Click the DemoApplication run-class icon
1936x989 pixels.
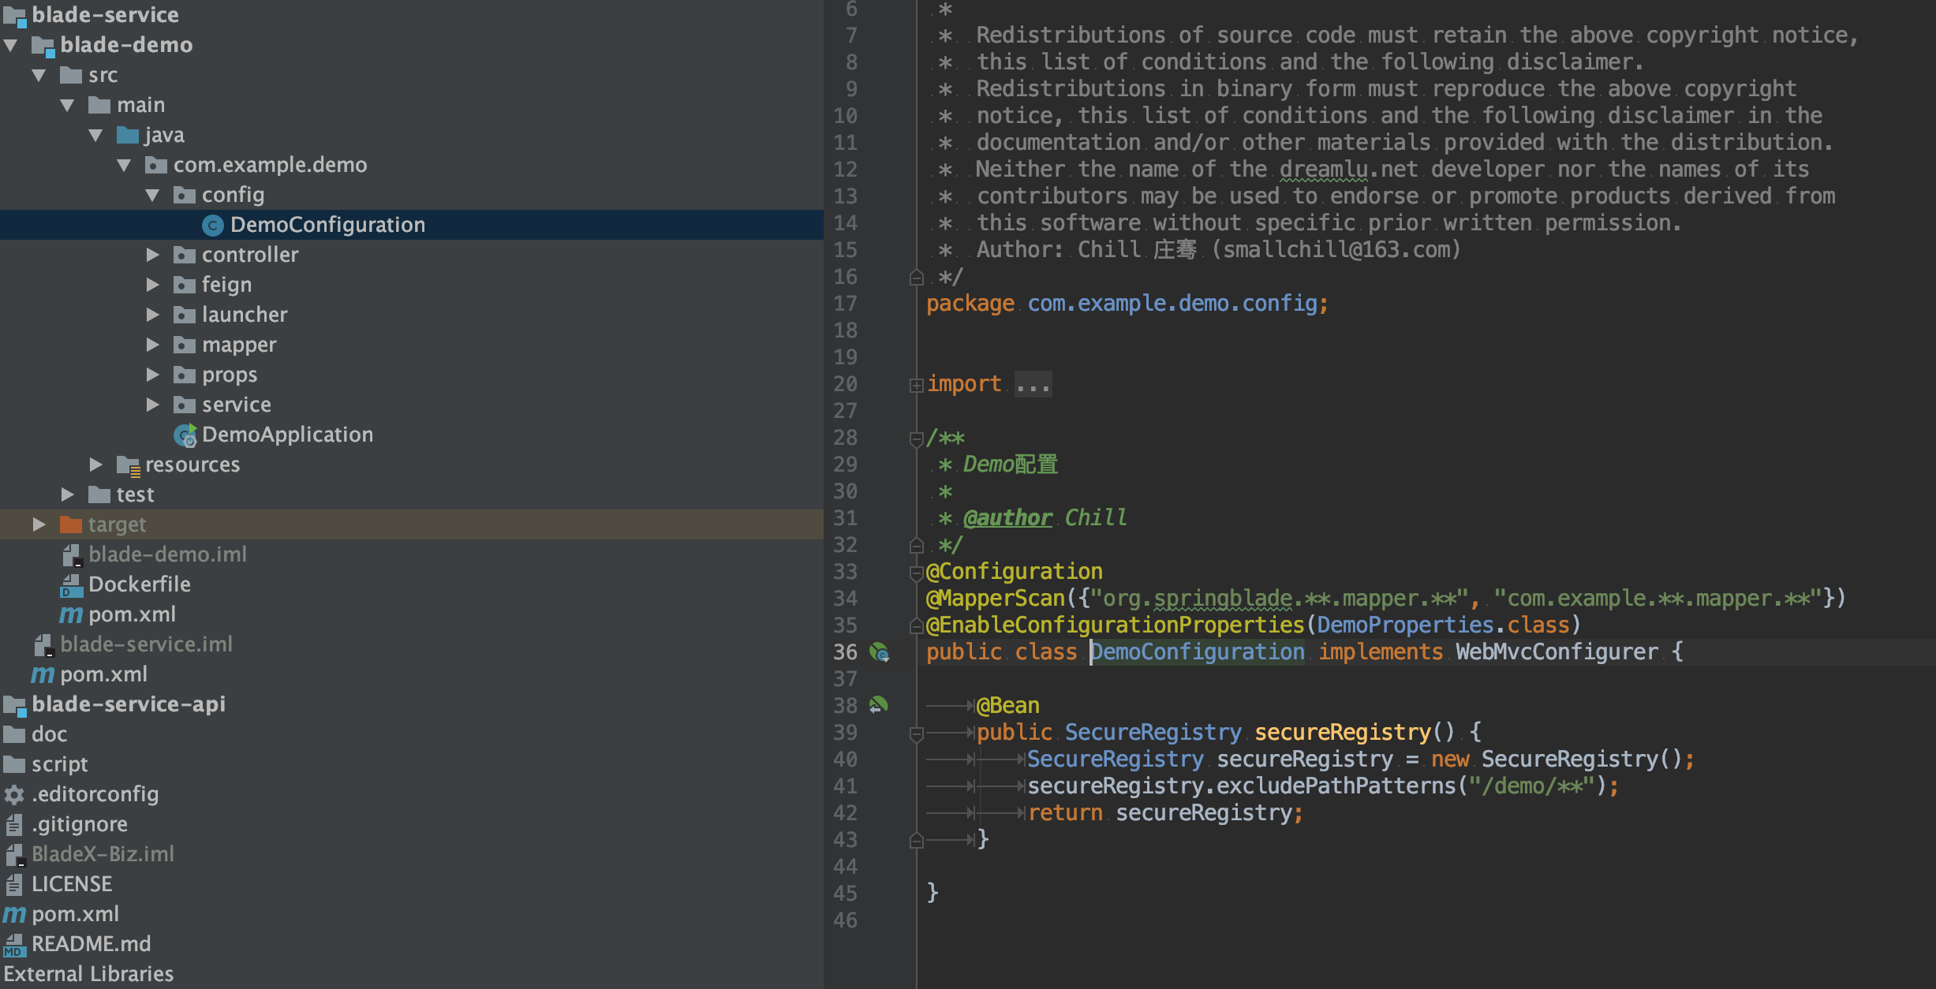pyautogui.click(x=185, y=435)
